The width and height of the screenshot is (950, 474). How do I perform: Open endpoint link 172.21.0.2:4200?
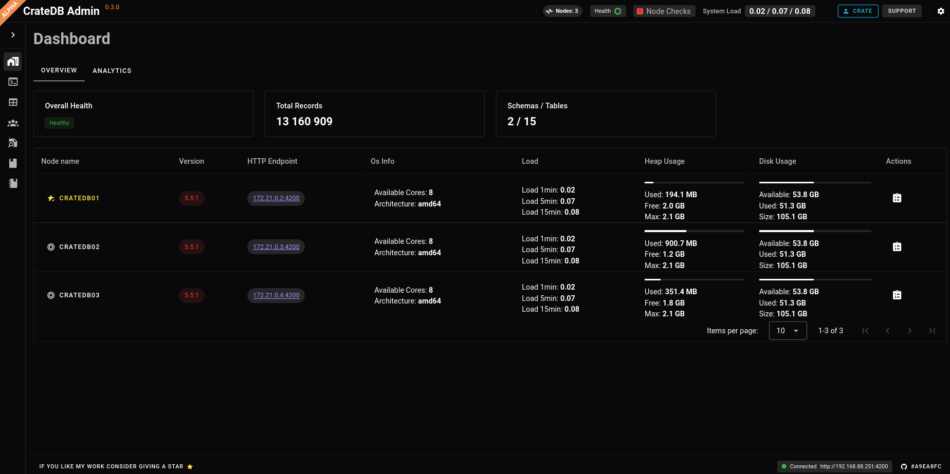pyautogui.click(x=276, y=198)
